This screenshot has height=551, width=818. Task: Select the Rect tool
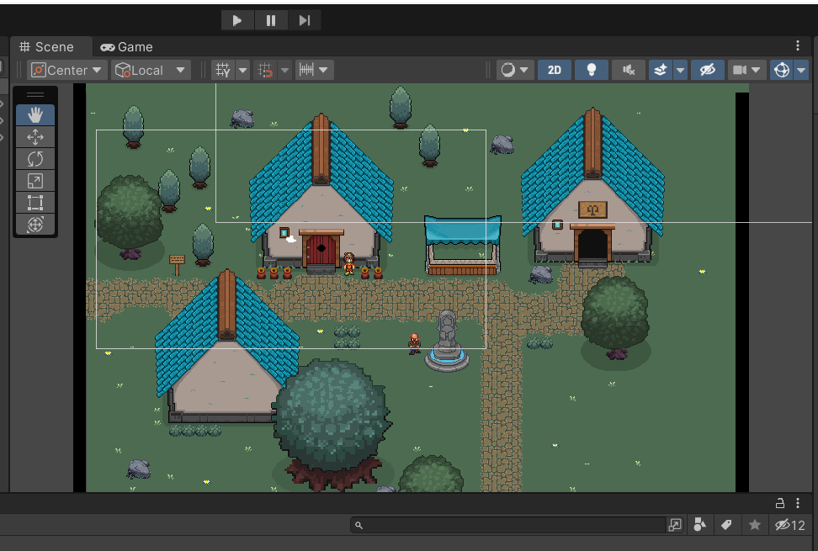click(x=35, y=203)
